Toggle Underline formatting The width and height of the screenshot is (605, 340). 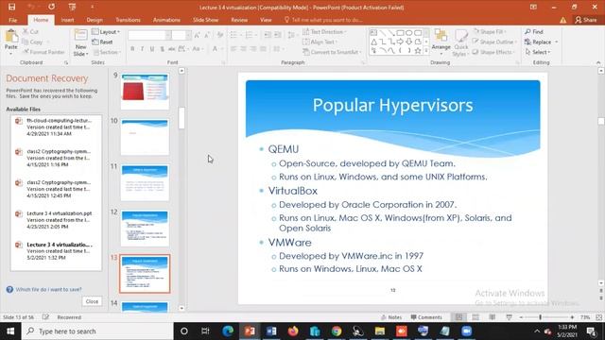coord(152,49)
